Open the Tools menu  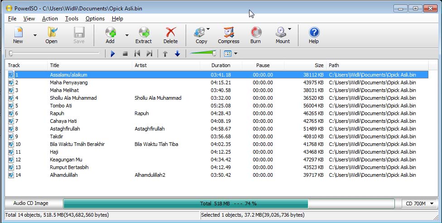pos(72,19)
